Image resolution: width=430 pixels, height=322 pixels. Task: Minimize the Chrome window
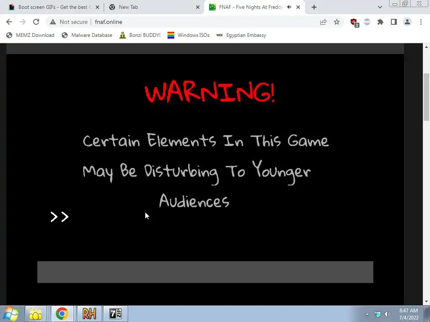pyautogui.click(x=395, y=3)
